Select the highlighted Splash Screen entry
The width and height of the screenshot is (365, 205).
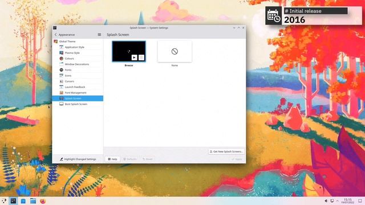point(78,99)
